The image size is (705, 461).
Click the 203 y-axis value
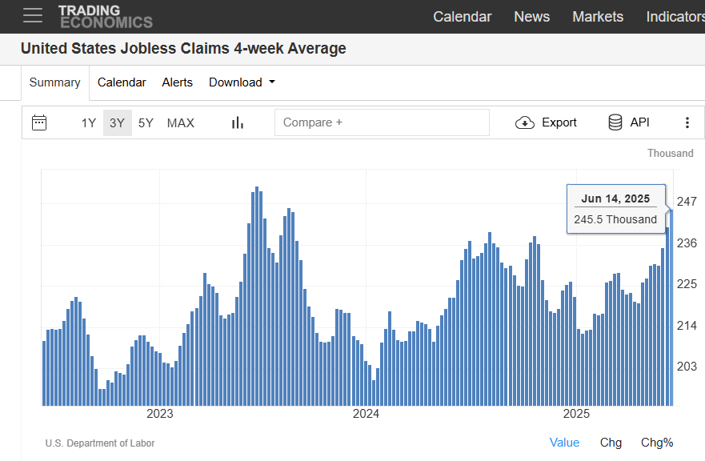click(687, 367)
